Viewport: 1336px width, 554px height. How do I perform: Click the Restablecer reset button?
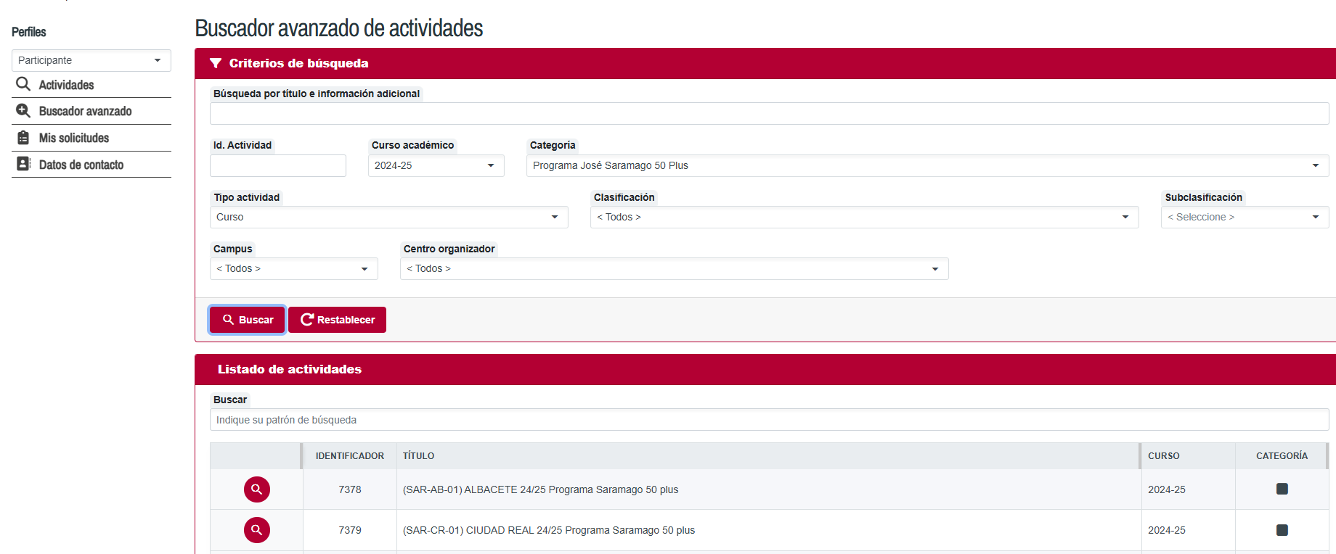click(x=337, y=320)
